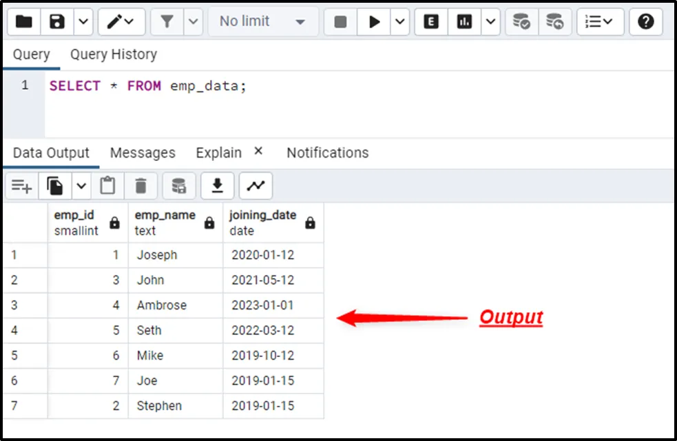Switch to the Query History tab
The height and width of the screenshot is (441, 677).
point(114,54)
